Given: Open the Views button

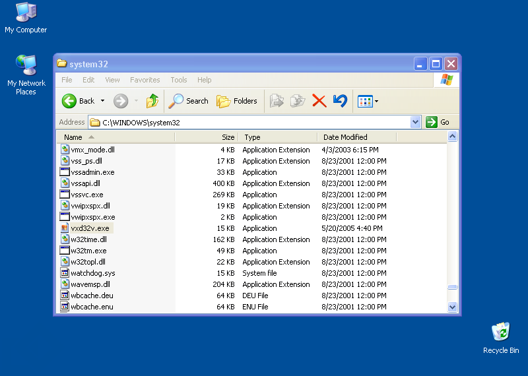Looking at the screenshot, I should coord(365,101).
